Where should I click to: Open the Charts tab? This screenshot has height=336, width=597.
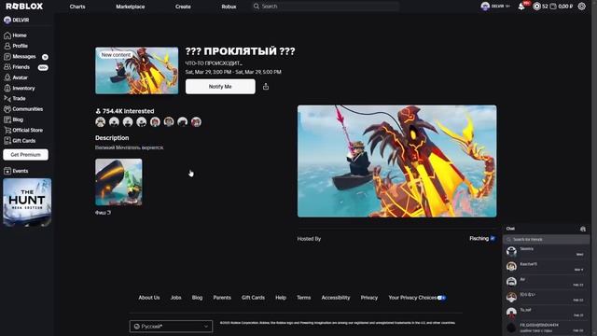77,7
